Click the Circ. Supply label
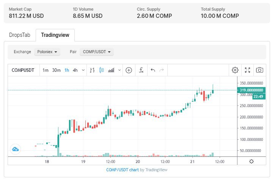This screenshot has height=180, width=275. coord(149,9)
